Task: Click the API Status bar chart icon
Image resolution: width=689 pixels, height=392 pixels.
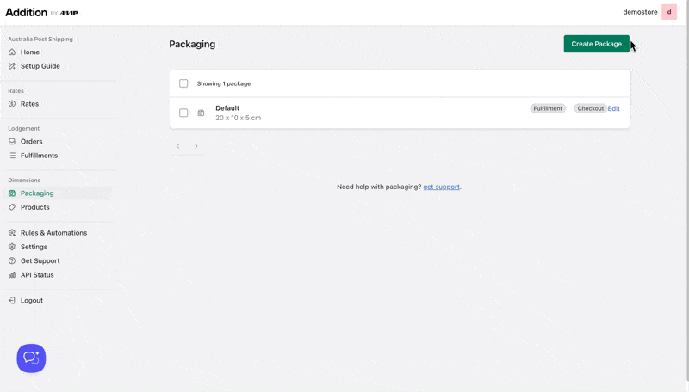Action: (x=12, y=275)
